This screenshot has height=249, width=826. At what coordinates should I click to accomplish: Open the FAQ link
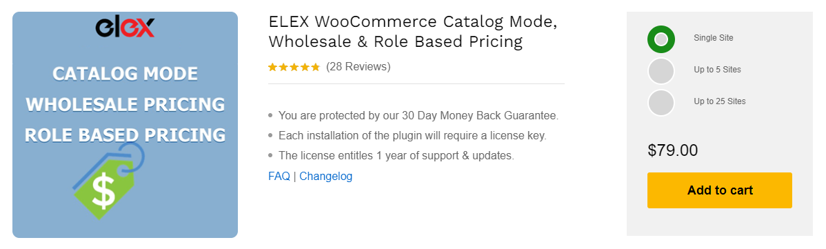(279, 176)
